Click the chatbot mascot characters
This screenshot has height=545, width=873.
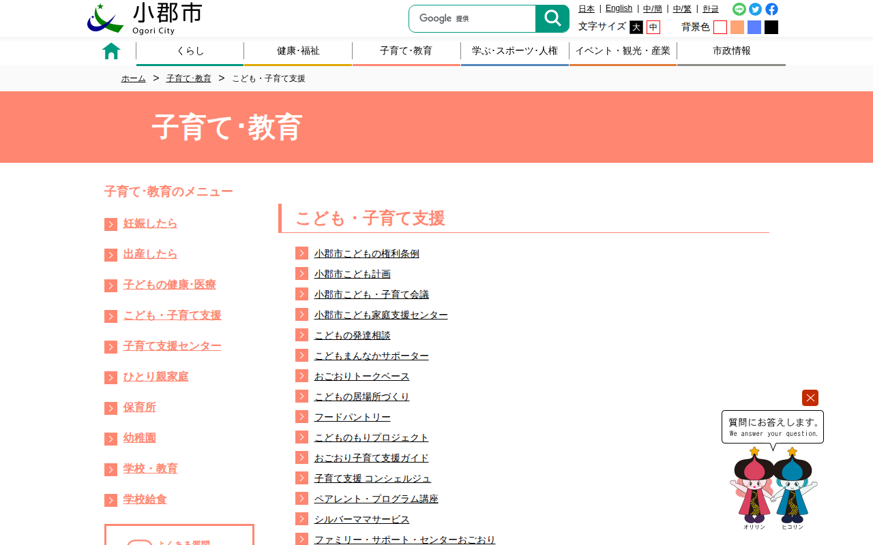tap(773, 488)
